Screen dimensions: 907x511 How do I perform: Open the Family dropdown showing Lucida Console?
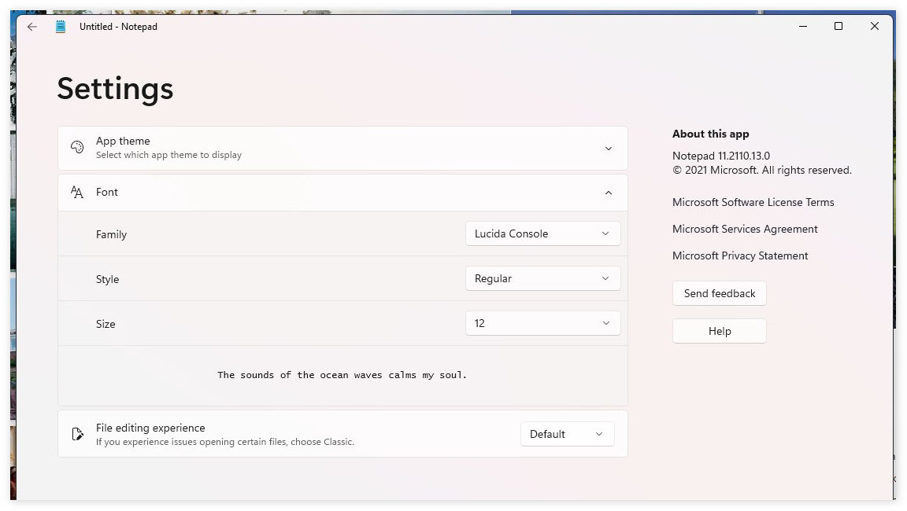click(542, 233)
